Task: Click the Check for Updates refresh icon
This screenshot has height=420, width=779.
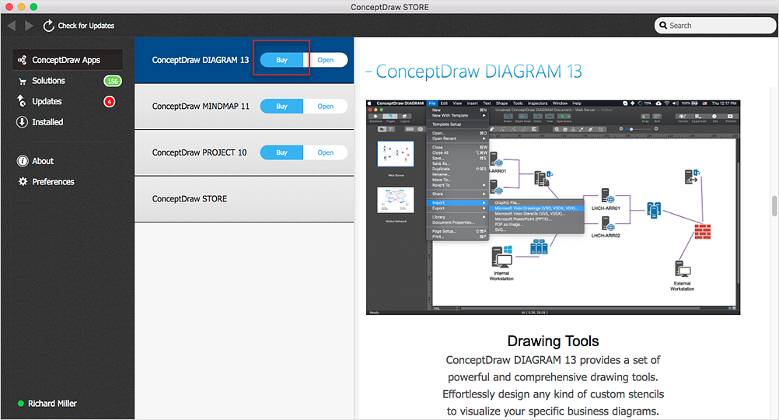Action: 49,26
